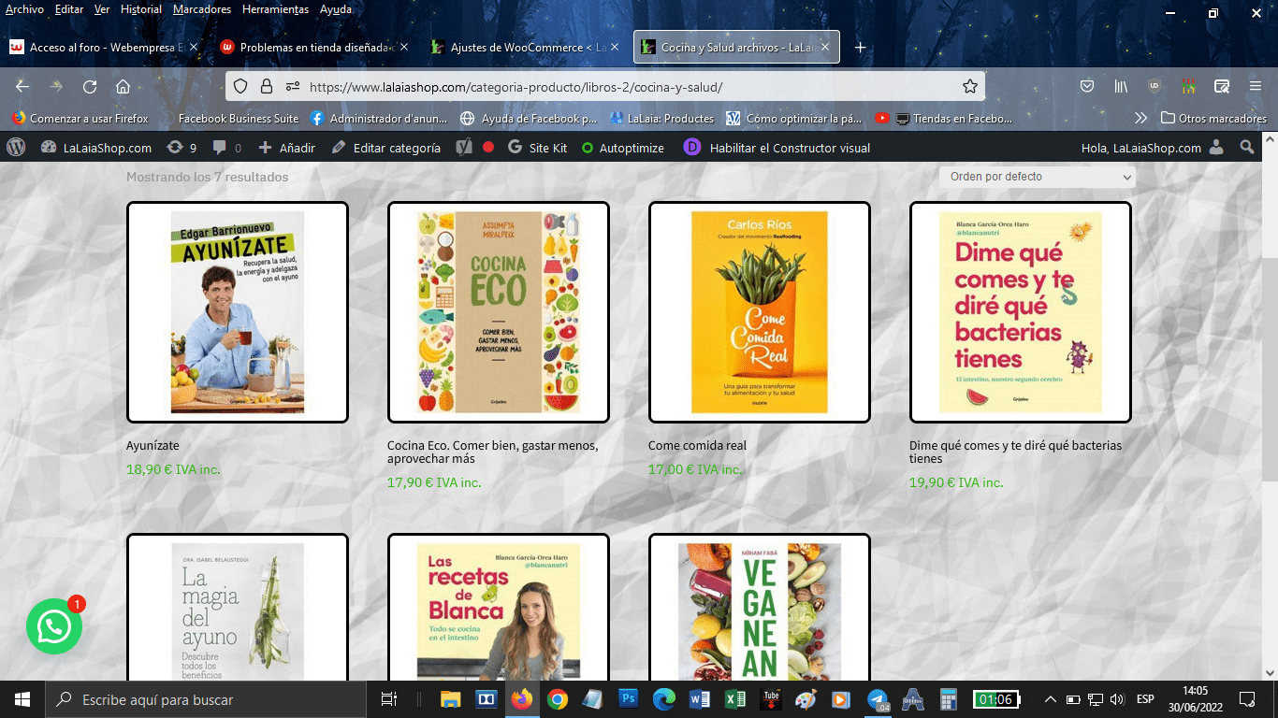The width and height of the screenshot is (1278, 718).
Task: Click 'Añadir' in the admin bar
Action: (x=287, y=148)
